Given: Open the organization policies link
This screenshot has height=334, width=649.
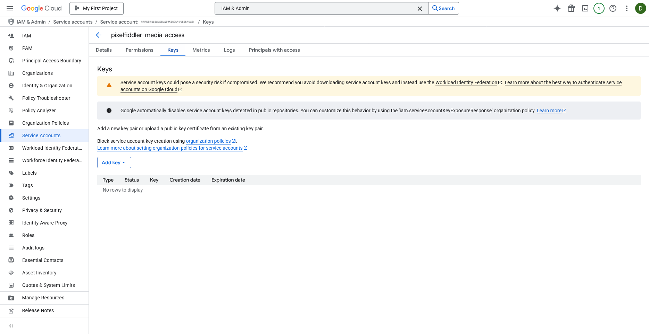Looking at the screenshot, I should click(208, 141).
